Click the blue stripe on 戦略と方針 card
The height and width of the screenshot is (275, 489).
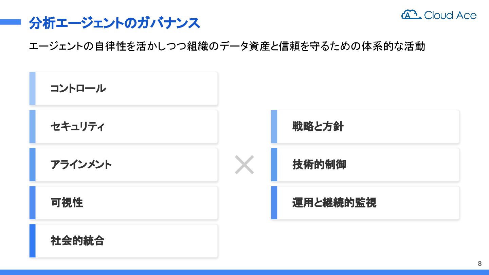click(x=274, y=127)
